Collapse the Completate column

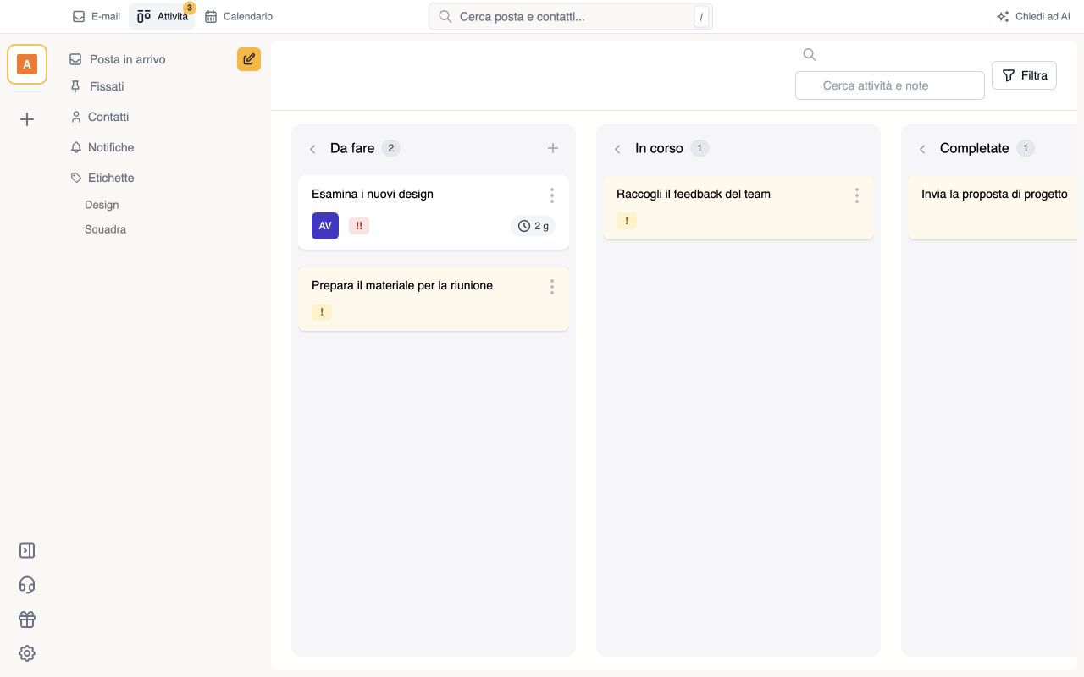922,149
